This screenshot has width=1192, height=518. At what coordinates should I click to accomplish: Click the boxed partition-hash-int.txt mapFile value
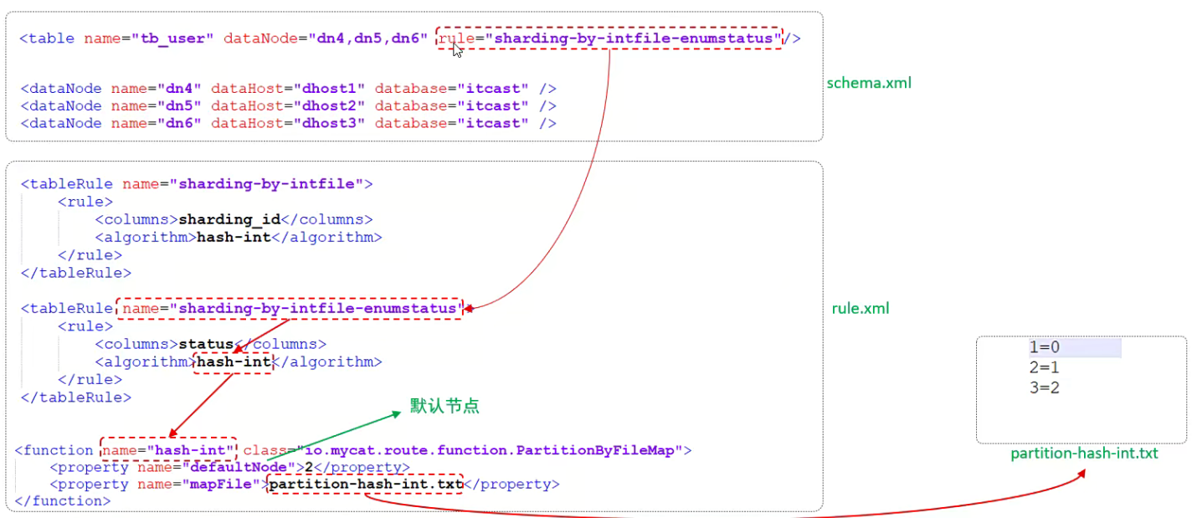click(366, 484)
